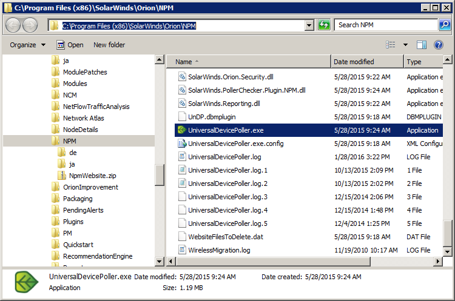Sort by the Date modified column

point(367,62)
